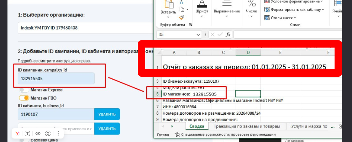Image resolution: width=352 pixels, height=142 pixels.
Task: Switch to the Транзакции по заказам и товарам sheet
Action: (x=246, y=126)
